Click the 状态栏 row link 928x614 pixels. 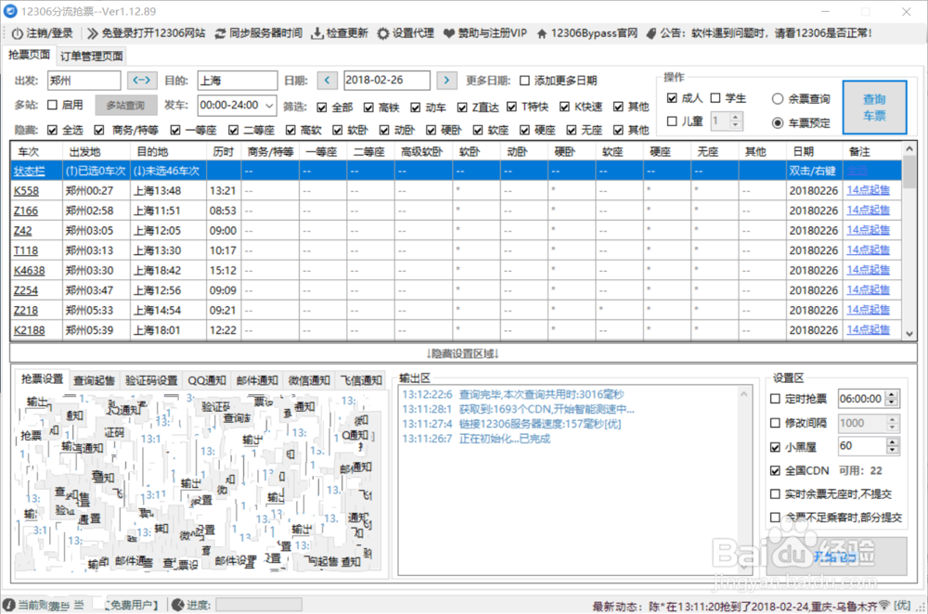click(x=29, y=171)
